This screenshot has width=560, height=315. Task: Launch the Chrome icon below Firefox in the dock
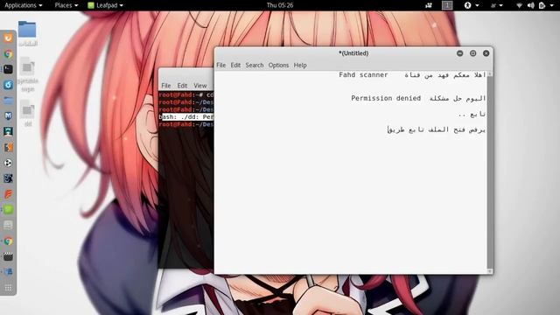click(x=8, y=53)
